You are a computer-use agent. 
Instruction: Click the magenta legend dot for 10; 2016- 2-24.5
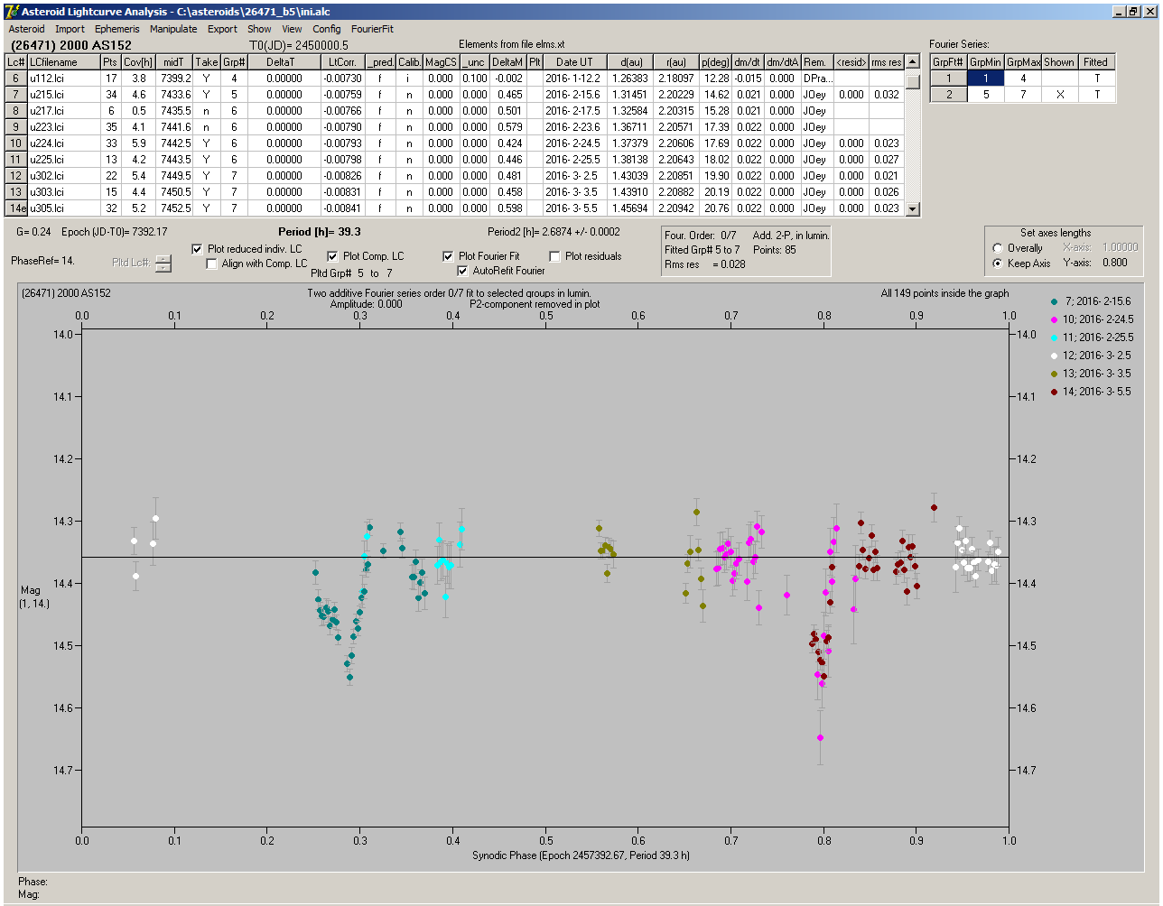pos(1055,319)
